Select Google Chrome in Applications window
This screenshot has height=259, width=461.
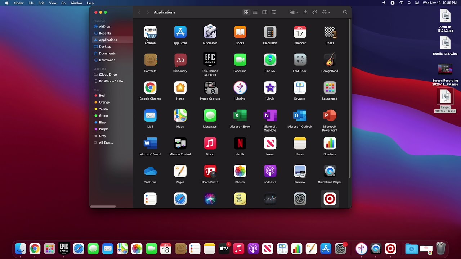click(150, 88)
